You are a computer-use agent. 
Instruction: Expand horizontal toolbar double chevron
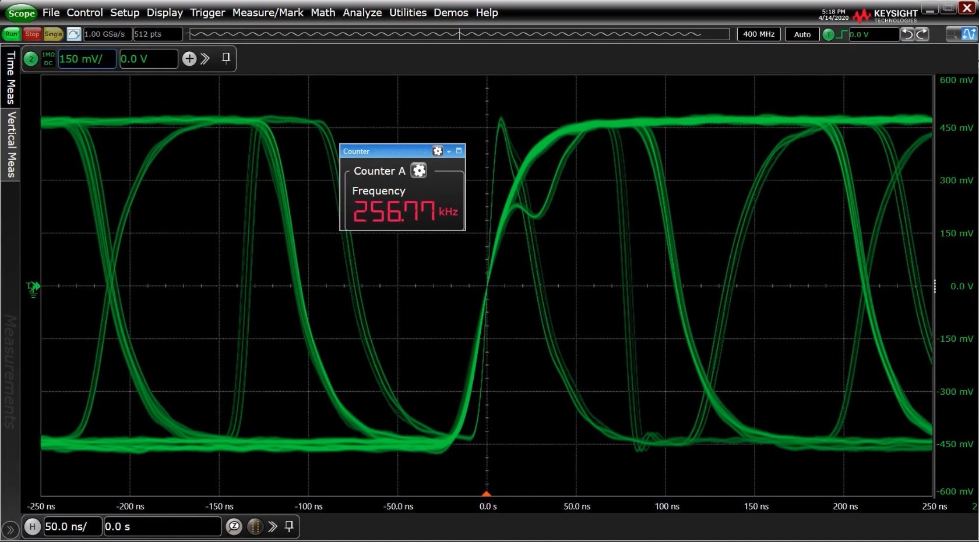273,527
